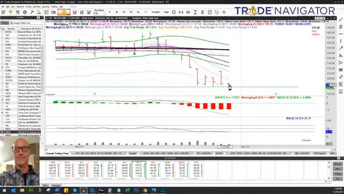Screen dimensions: 344x194
Task: Open the Drawing menu
Action: coord(46,7)
